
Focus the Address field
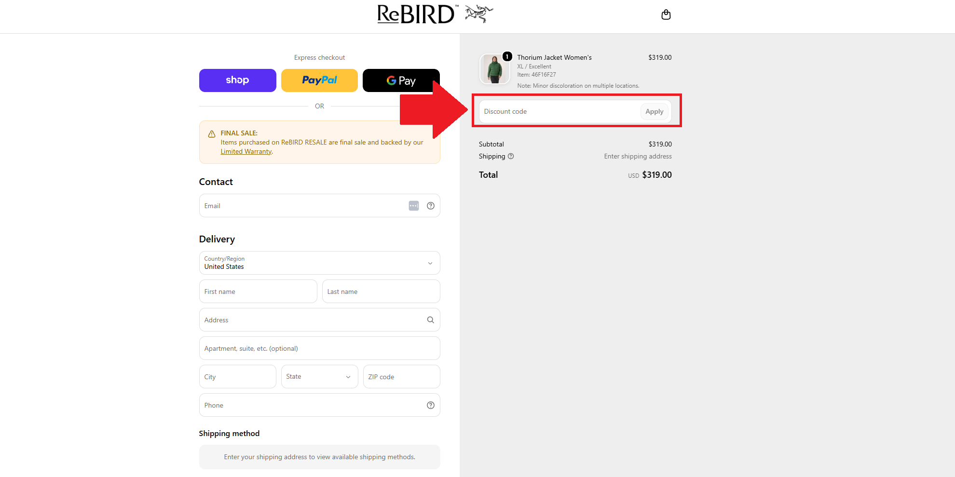point(319,320)
